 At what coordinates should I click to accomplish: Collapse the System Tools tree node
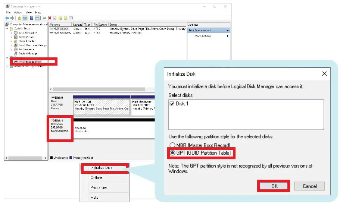click(7, 29)
